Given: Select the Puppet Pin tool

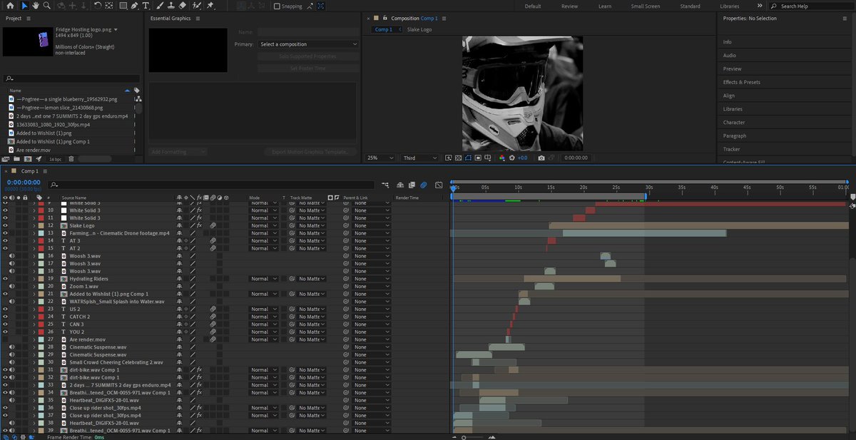Looking at the screenshot, I should click(x=210, y=6).
